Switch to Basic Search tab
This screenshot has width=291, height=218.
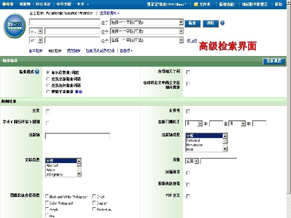pos(36,51)
